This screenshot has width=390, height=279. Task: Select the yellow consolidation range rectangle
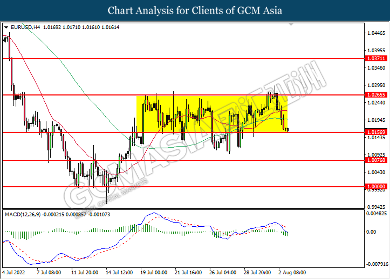tap(212, 114)
